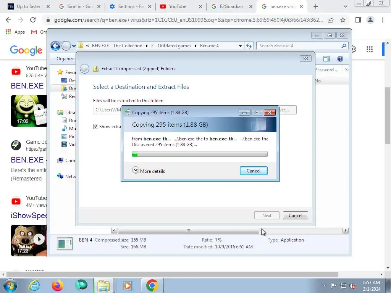Click the 'Search Ben.exe 4' field
Viewport: 391px width, 293px height.
299,46
